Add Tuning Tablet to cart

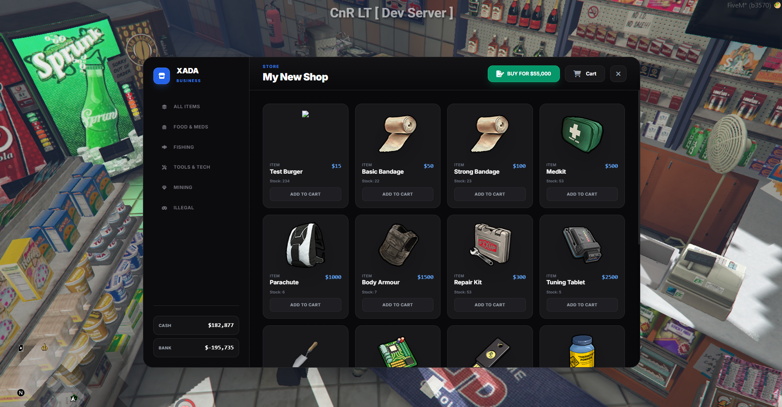[582, 305]
